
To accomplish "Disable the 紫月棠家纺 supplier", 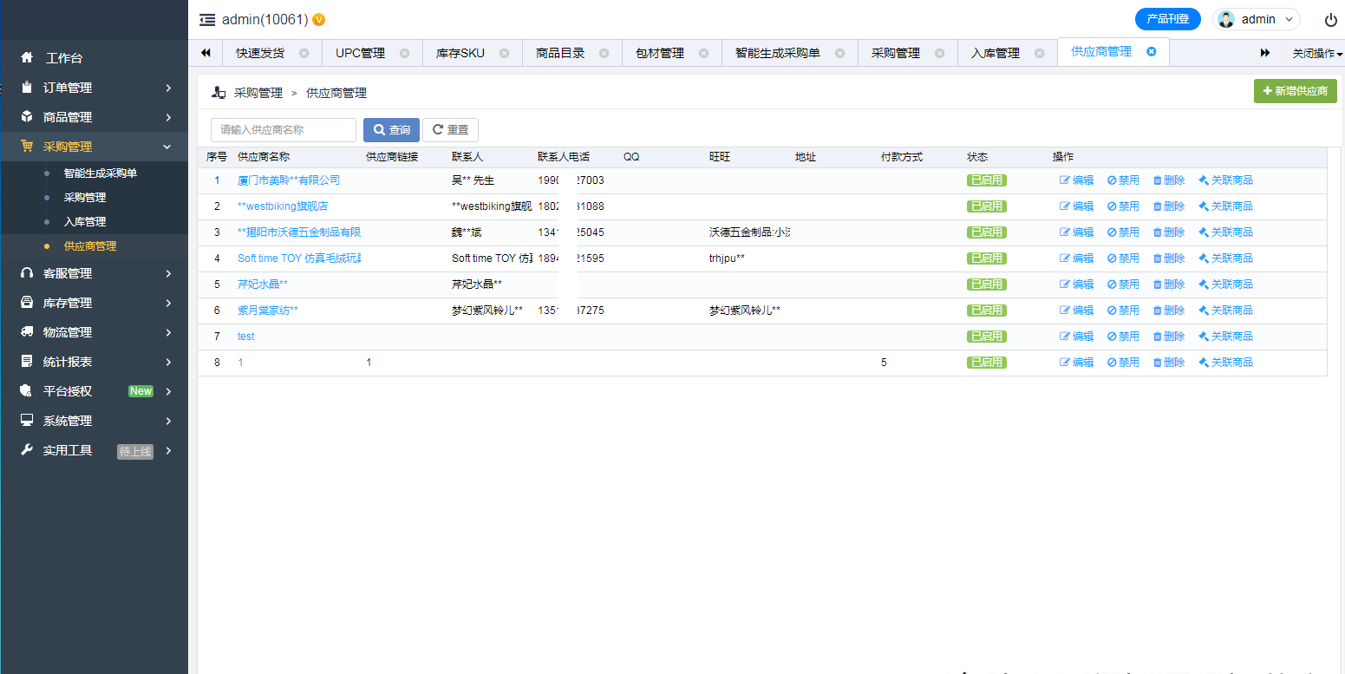I will point(1123,311).
